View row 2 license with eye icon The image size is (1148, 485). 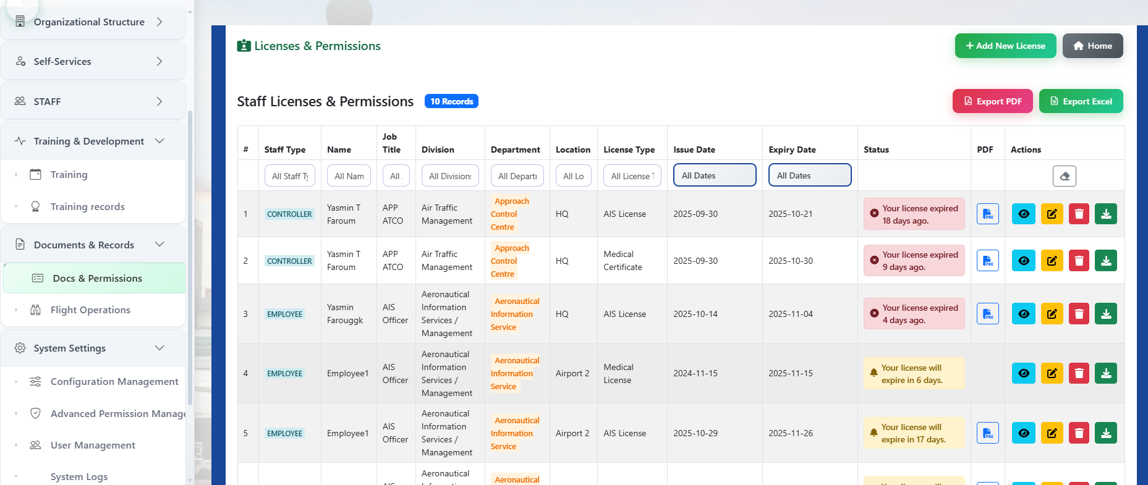point(1023,261)
